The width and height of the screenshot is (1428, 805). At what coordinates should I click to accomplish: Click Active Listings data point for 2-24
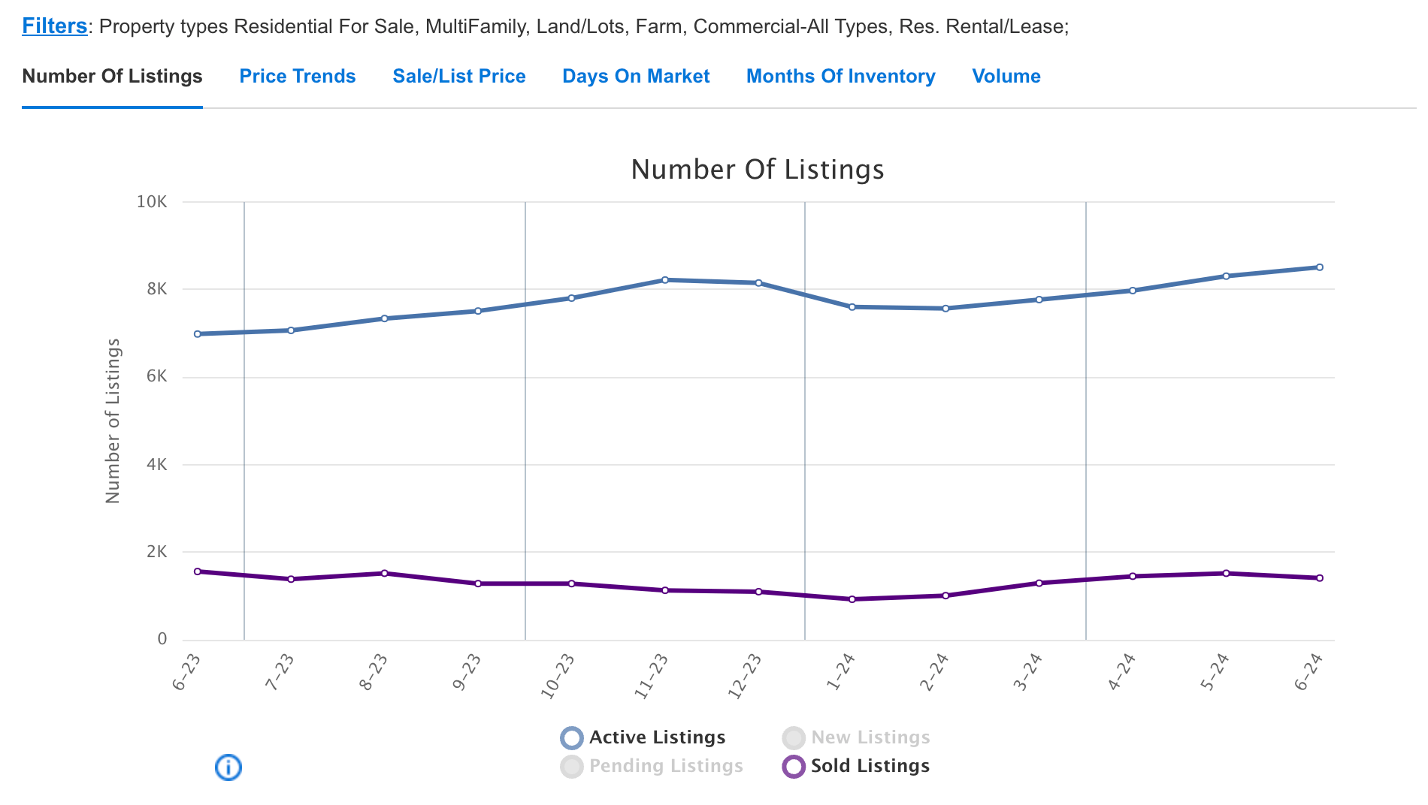point(945,309)
